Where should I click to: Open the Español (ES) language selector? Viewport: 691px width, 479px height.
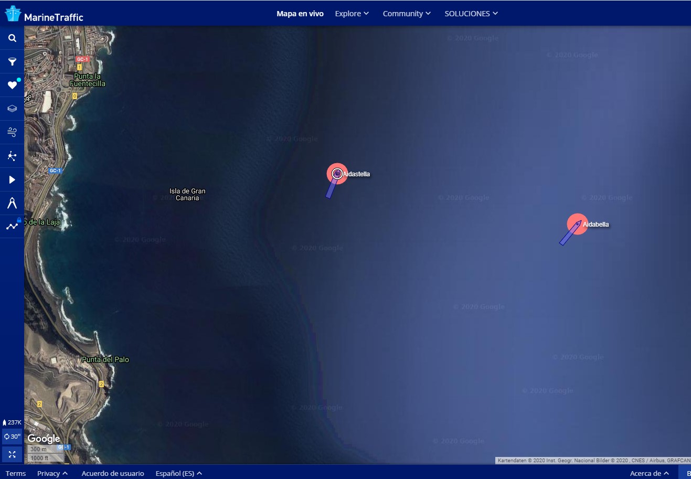pyautogui.click(x=178, y=473)
